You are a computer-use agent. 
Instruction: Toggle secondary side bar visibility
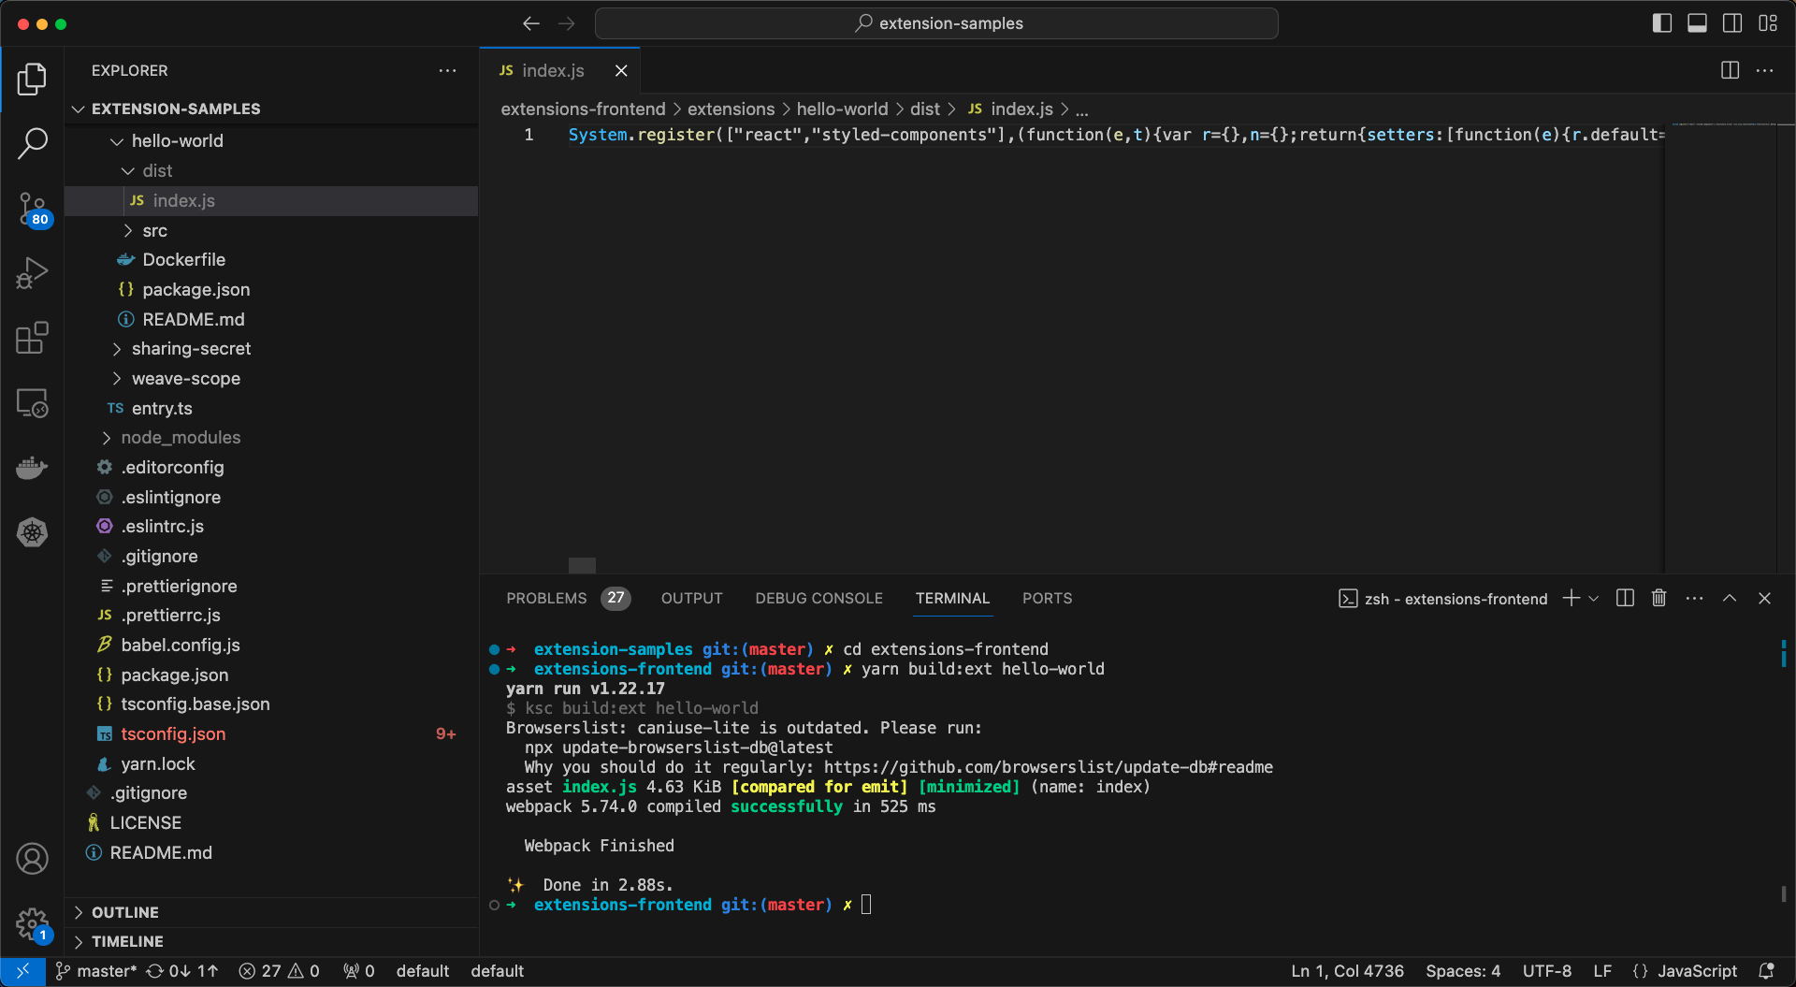[1732, 23]
